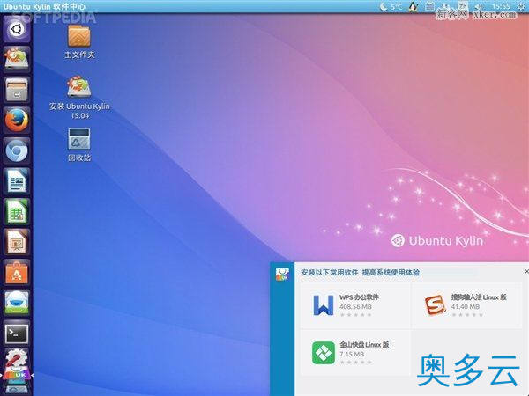Launch Firefox web browser

coord(16,120)
